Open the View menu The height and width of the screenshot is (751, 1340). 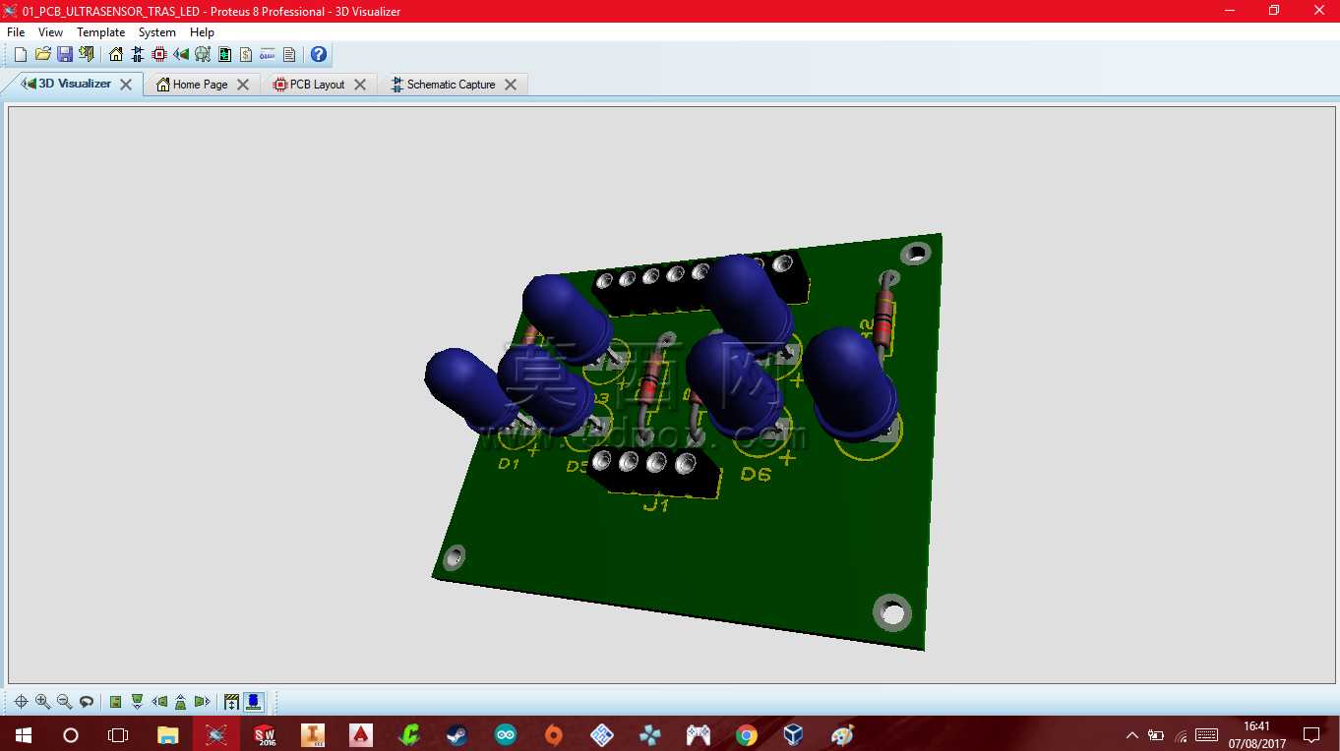50,32
